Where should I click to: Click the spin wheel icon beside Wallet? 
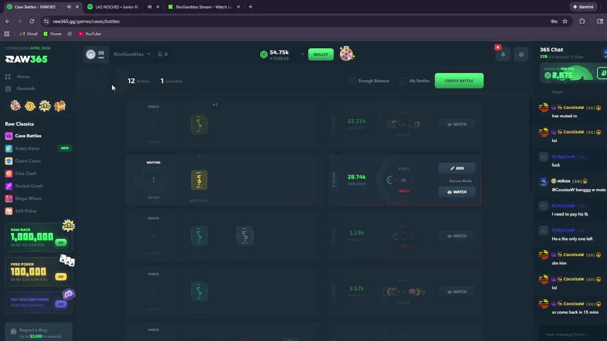347,54
